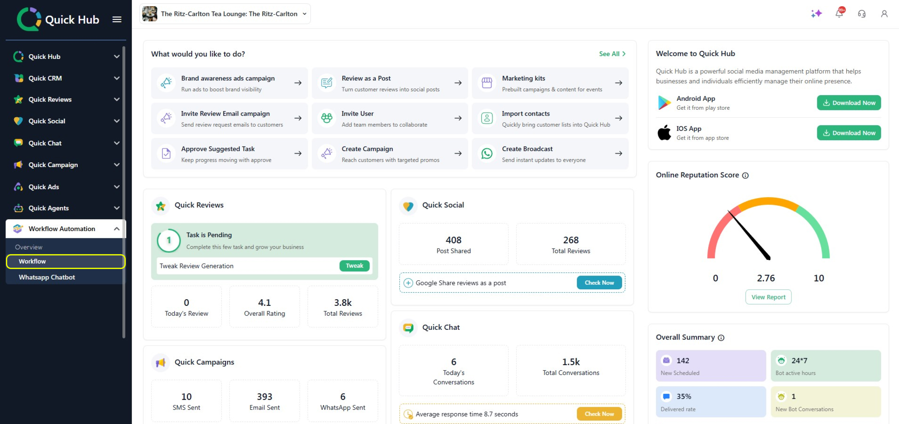Click the AI sparkle icon in header

click(816, 14)
